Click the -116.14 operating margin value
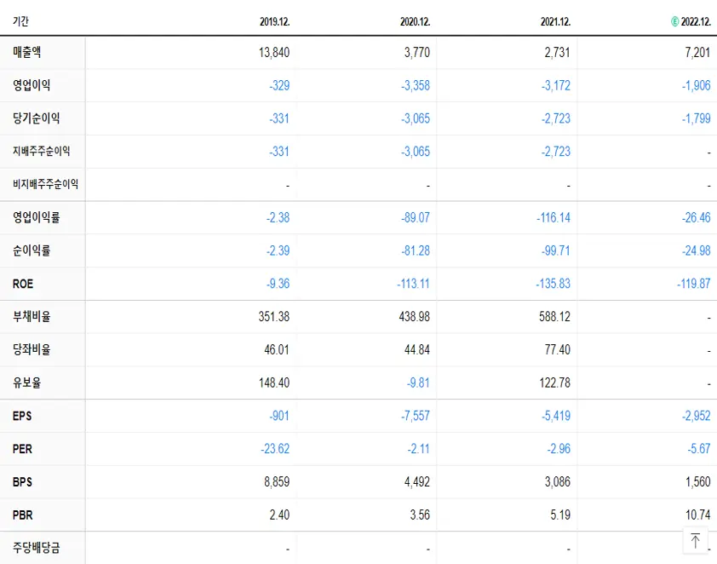Screen dimensions: 717x564 pyautogui.click(x=554, y=218)
